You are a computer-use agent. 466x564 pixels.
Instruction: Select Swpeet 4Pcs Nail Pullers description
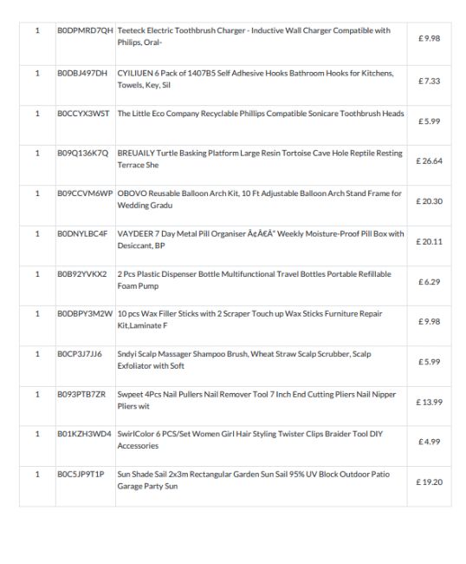point(256,400)
